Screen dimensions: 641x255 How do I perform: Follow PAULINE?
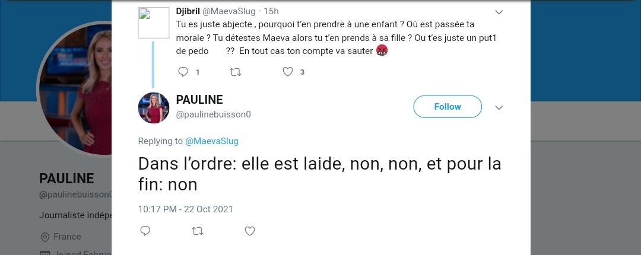pyautogui.click(x=447, y=107)
